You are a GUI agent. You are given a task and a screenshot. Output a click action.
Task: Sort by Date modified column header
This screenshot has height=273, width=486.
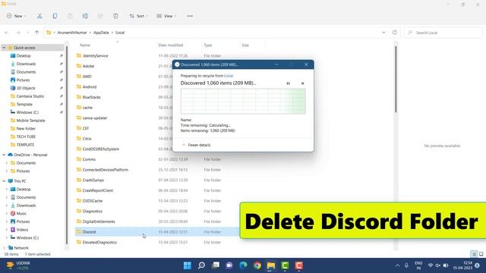(x=170, y=45)
